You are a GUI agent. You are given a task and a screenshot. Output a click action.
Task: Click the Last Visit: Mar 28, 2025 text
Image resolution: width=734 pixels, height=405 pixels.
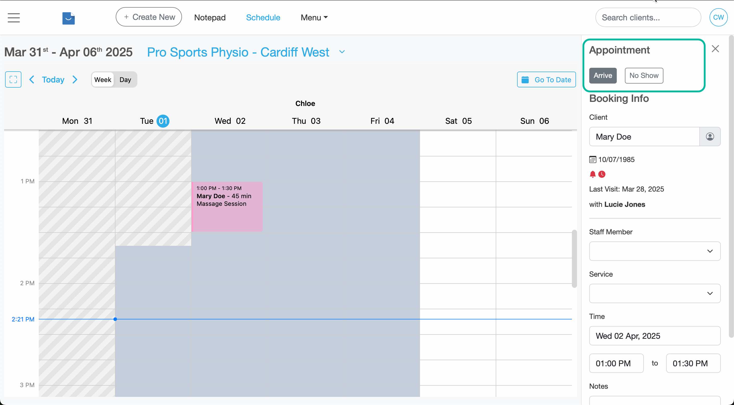(x=626, y=189)
